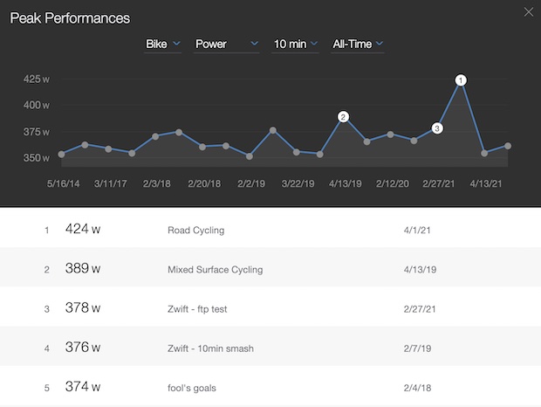Click the last data point on chart
The height and width of the screenshot is (407, 541).
point(508,146)
